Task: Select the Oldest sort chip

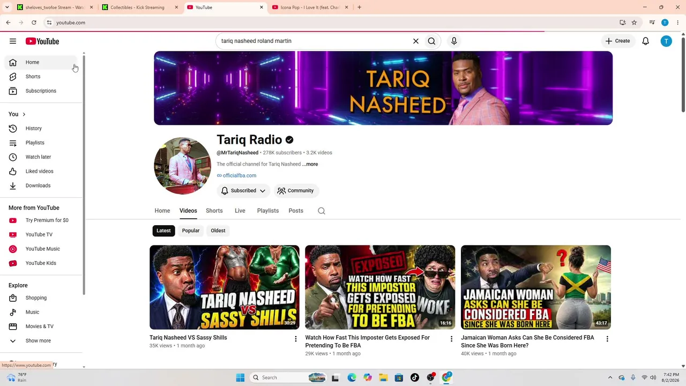Action: (218, 231)
